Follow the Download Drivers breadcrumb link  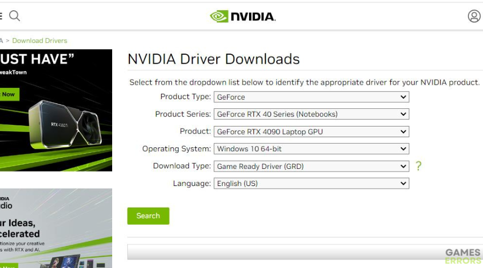click(39, 41)
